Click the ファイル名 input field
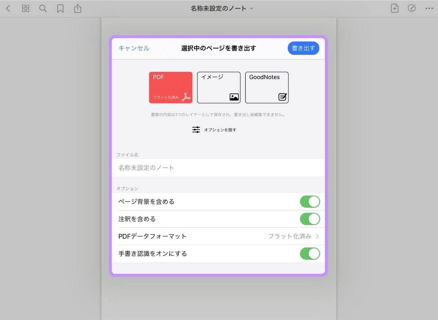 pyautogui.click(x=218, y=167)
